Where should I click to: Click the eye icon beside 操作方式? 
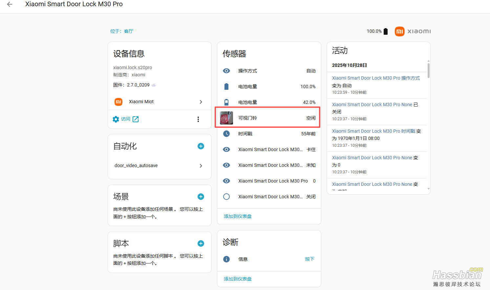click(226, 71)
